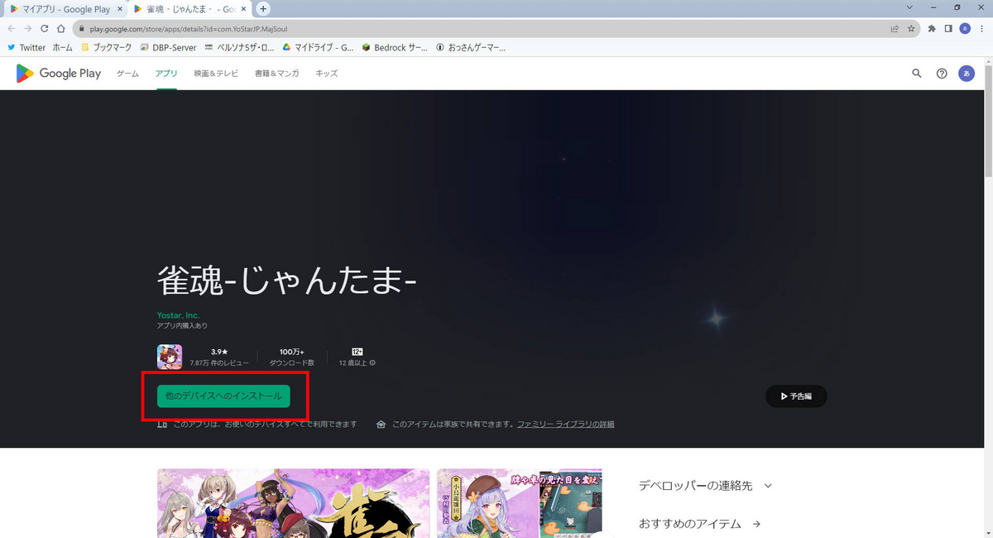Open ホーム bookmark
The image size is (993, 538).
click(x=62, y=48)
